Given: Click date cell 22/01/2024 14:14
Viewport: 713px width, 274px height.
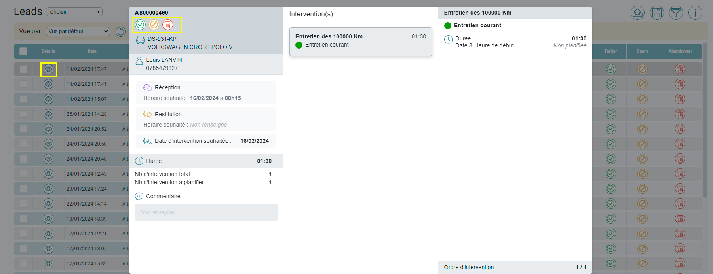Looking at the screenshot, I should coord(87,204).
